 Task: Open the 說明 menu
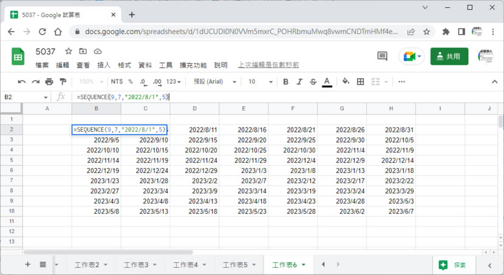click(x=221, y=65)
